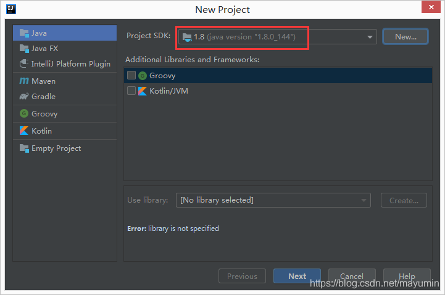Click the 'Use library:' label
This screenshot has height=295, width=445.
(x=148, y=200)
